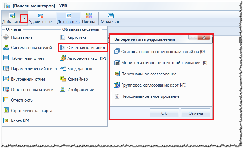Toggle the Док-панель layout mode
Viewport: 245px width, 150px height.
(68, 18)
